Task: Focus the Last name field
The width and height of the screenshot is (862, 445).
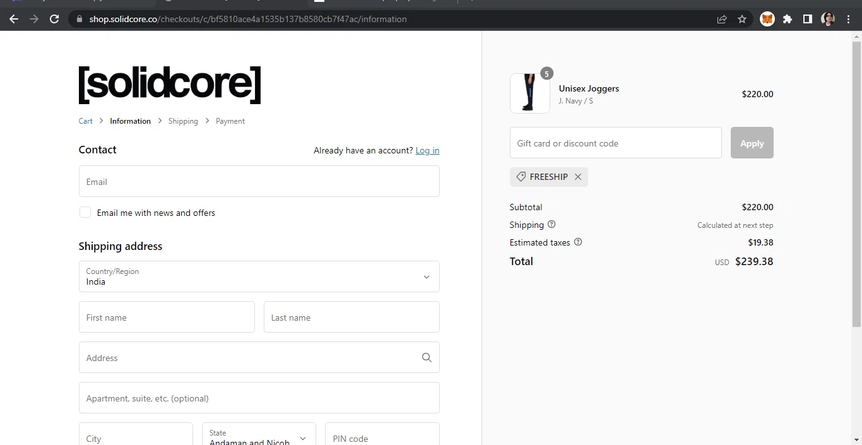Action: (351, 317)
